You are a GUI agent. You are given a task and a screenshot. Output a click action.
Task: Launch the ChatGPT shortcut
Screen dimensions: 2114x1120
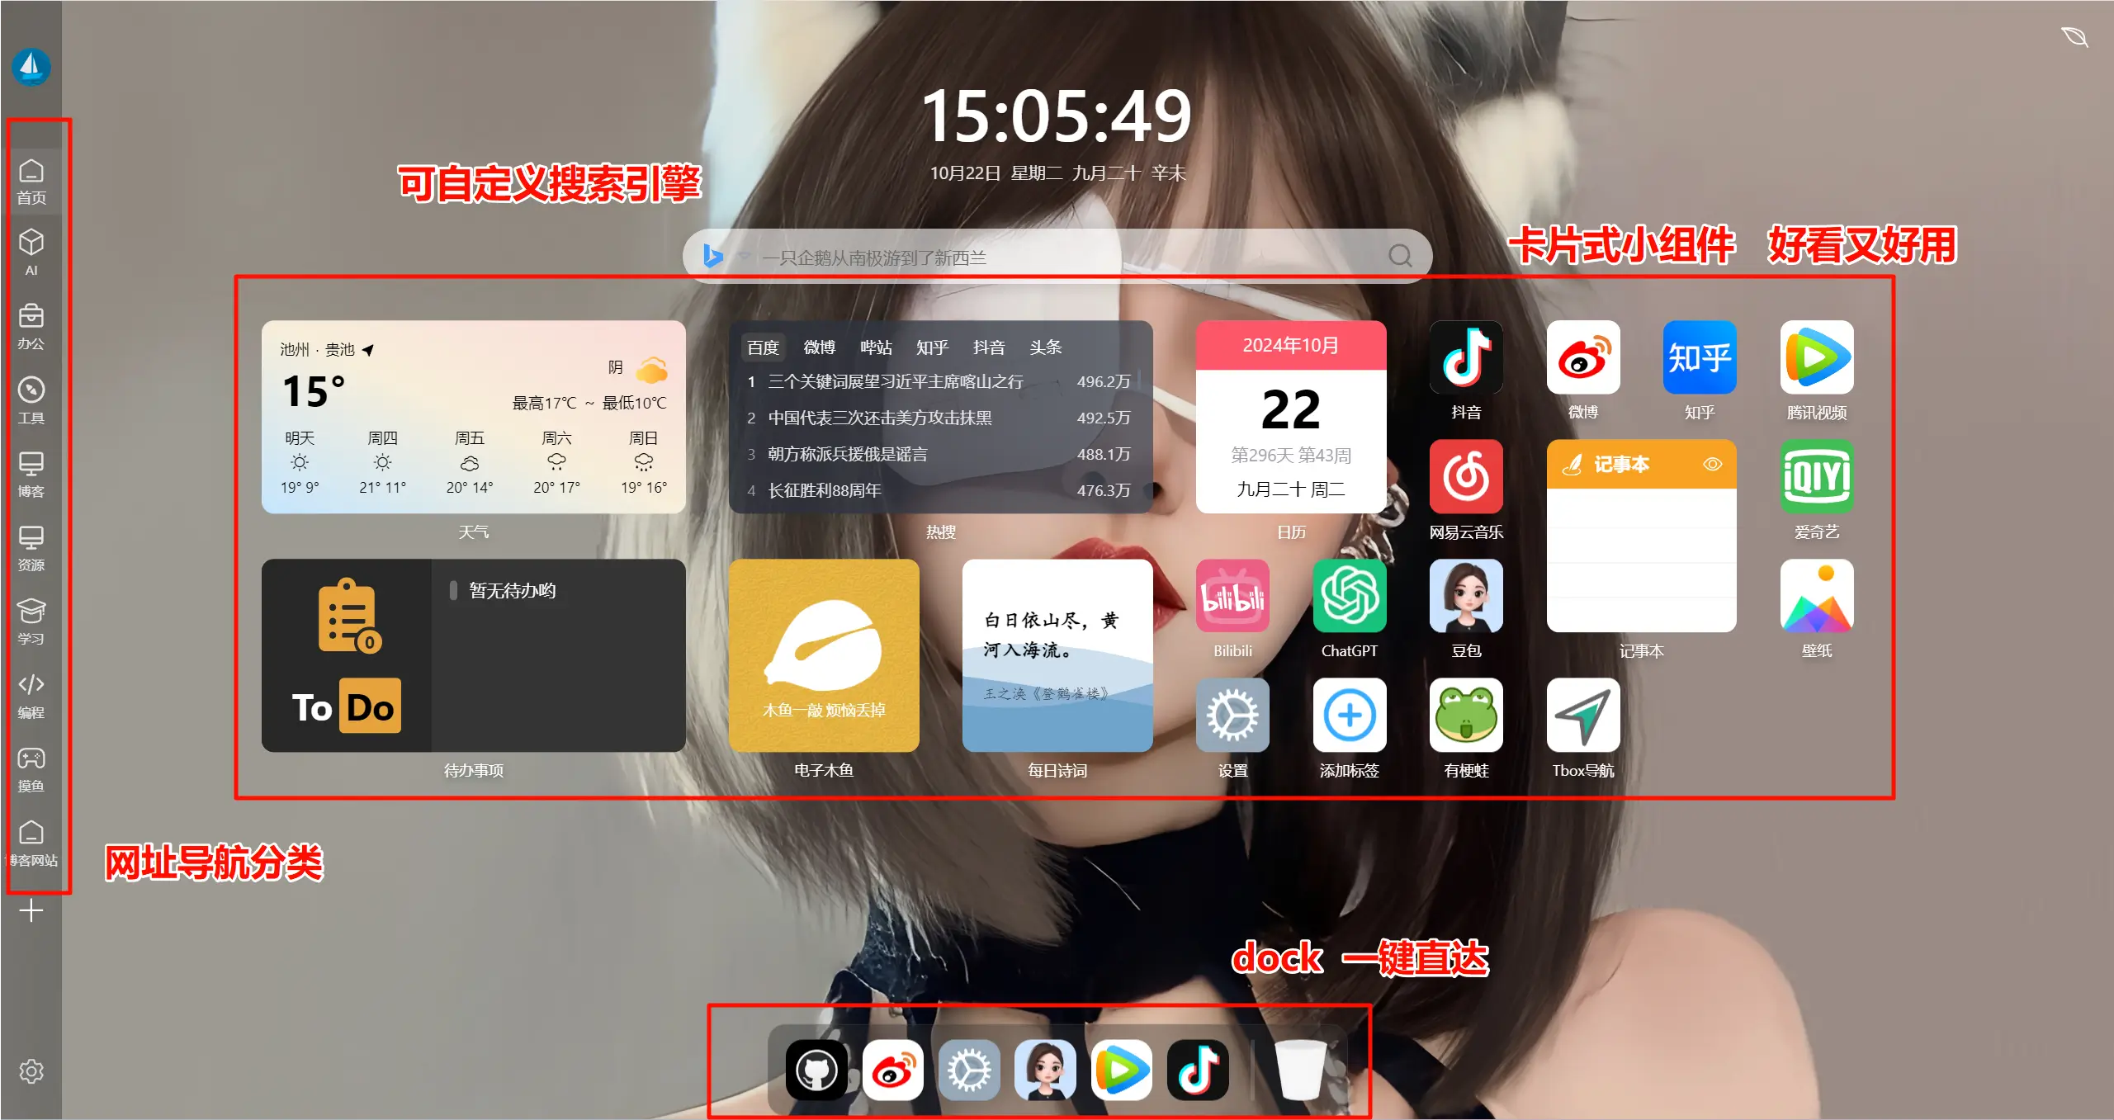1349,596
